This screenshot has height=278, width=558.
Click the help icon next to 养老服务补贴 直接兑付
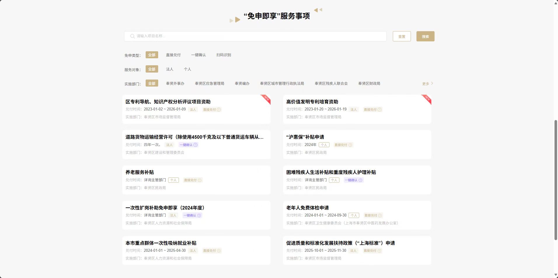199,180
